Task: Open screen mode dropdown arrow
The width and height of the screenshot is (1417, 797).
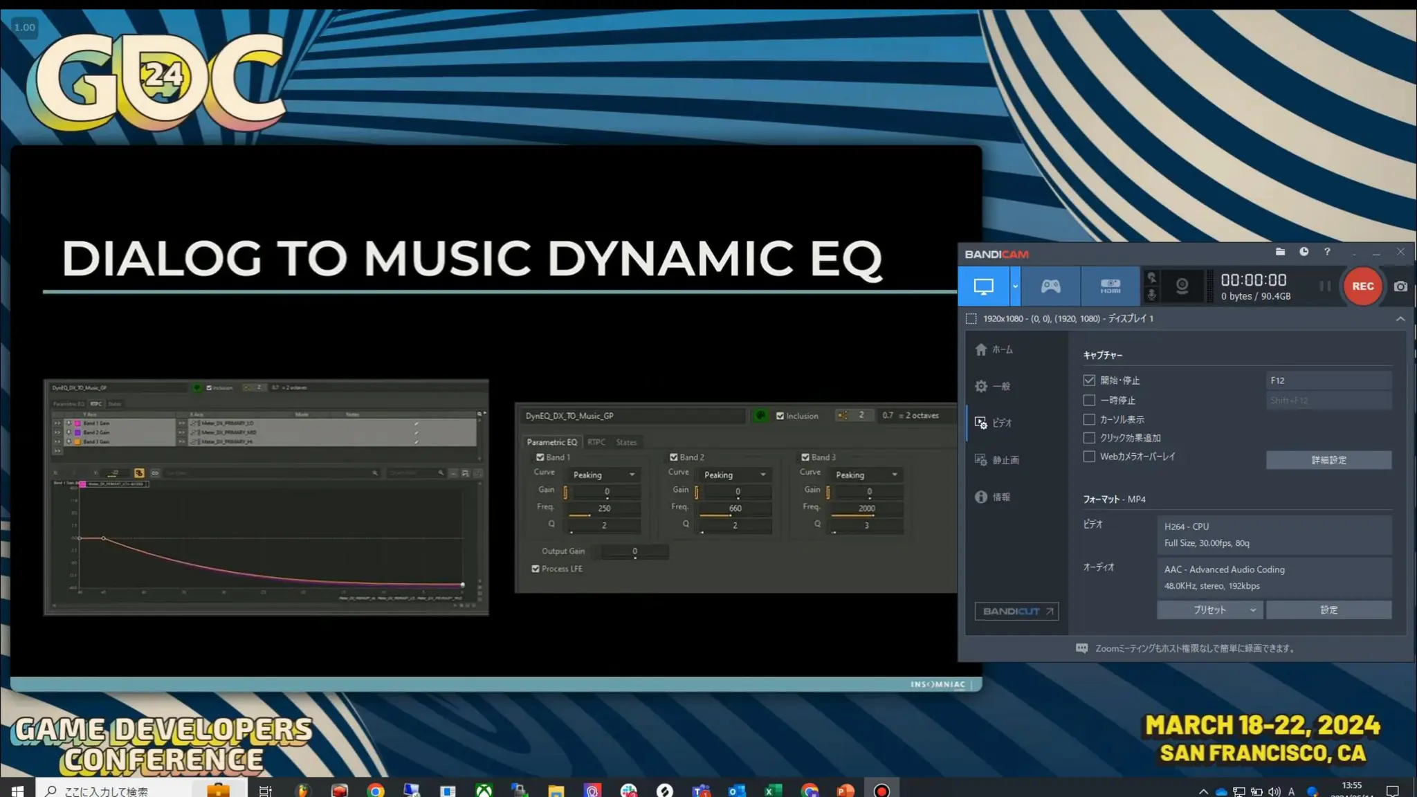Action: (x=1015, y=286)
